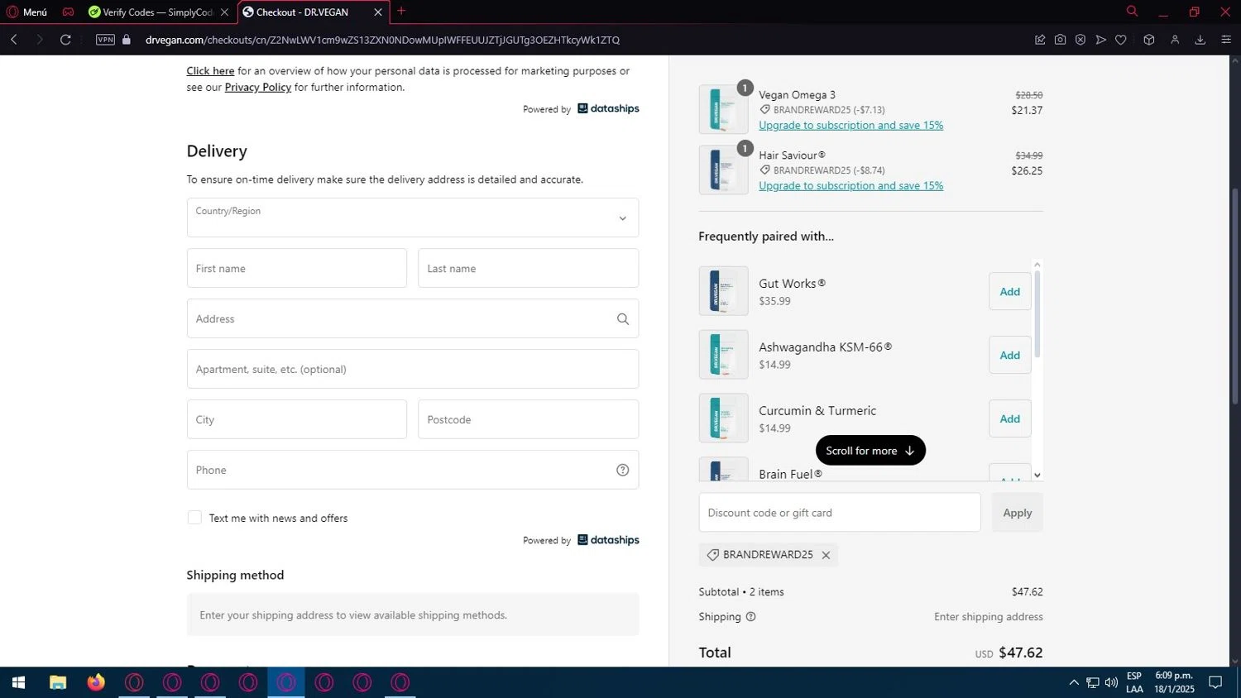1241x698 pixels.
Task: Go back to the previous page
Action: [14, 40]
